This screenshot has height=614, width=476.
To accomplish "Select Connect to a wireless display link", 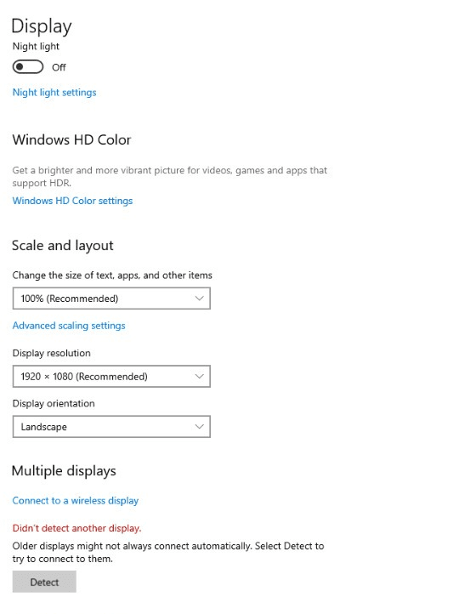I will (x=76, y=501).
